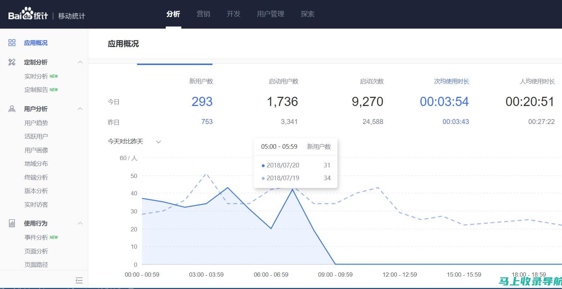The height and width of the screenshot is (289, 562).
Task: Click the 2018/07/20 tooltip entry
Action: point(296,165)
